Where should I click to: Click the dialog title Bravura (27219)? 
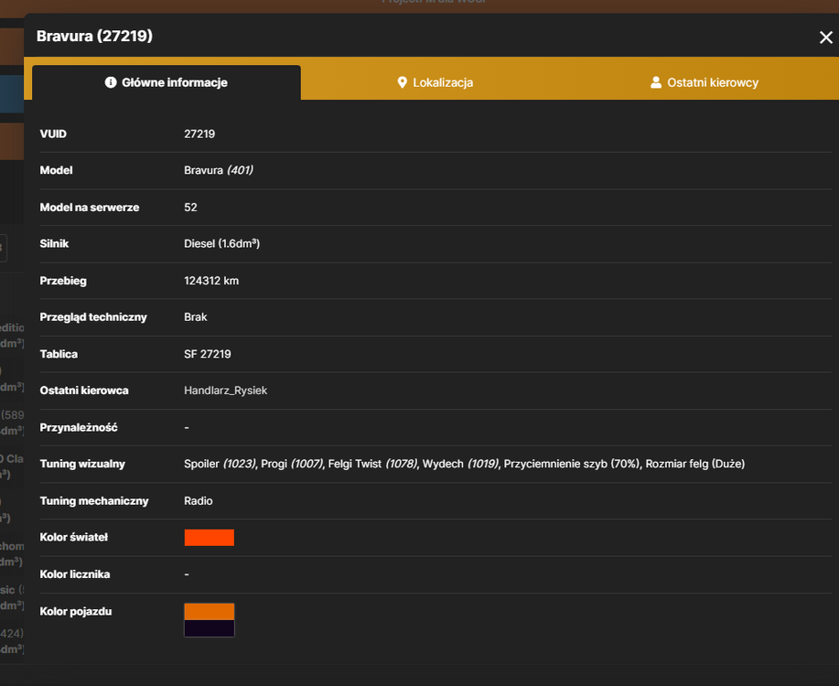click(94, 36)
